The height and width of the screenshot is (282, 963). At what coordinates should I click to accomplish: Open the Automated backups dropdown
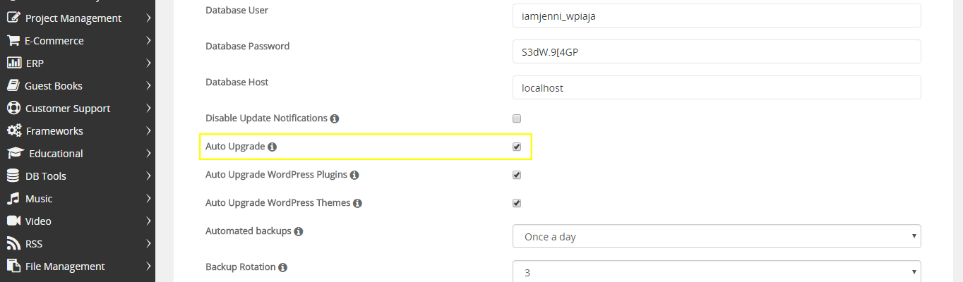click(717, 237)
